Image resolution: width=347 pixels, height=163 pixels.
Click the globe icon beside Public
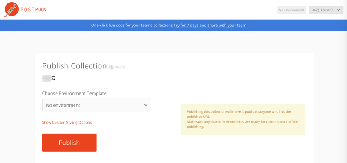pos(111,67)
